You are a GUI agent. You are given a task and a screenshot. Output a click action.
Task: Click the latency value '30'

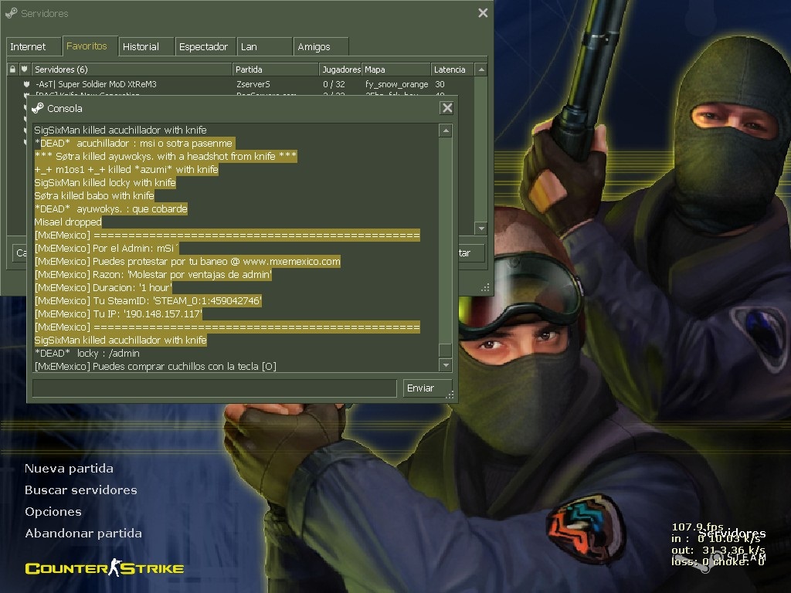tap(440, 84)
